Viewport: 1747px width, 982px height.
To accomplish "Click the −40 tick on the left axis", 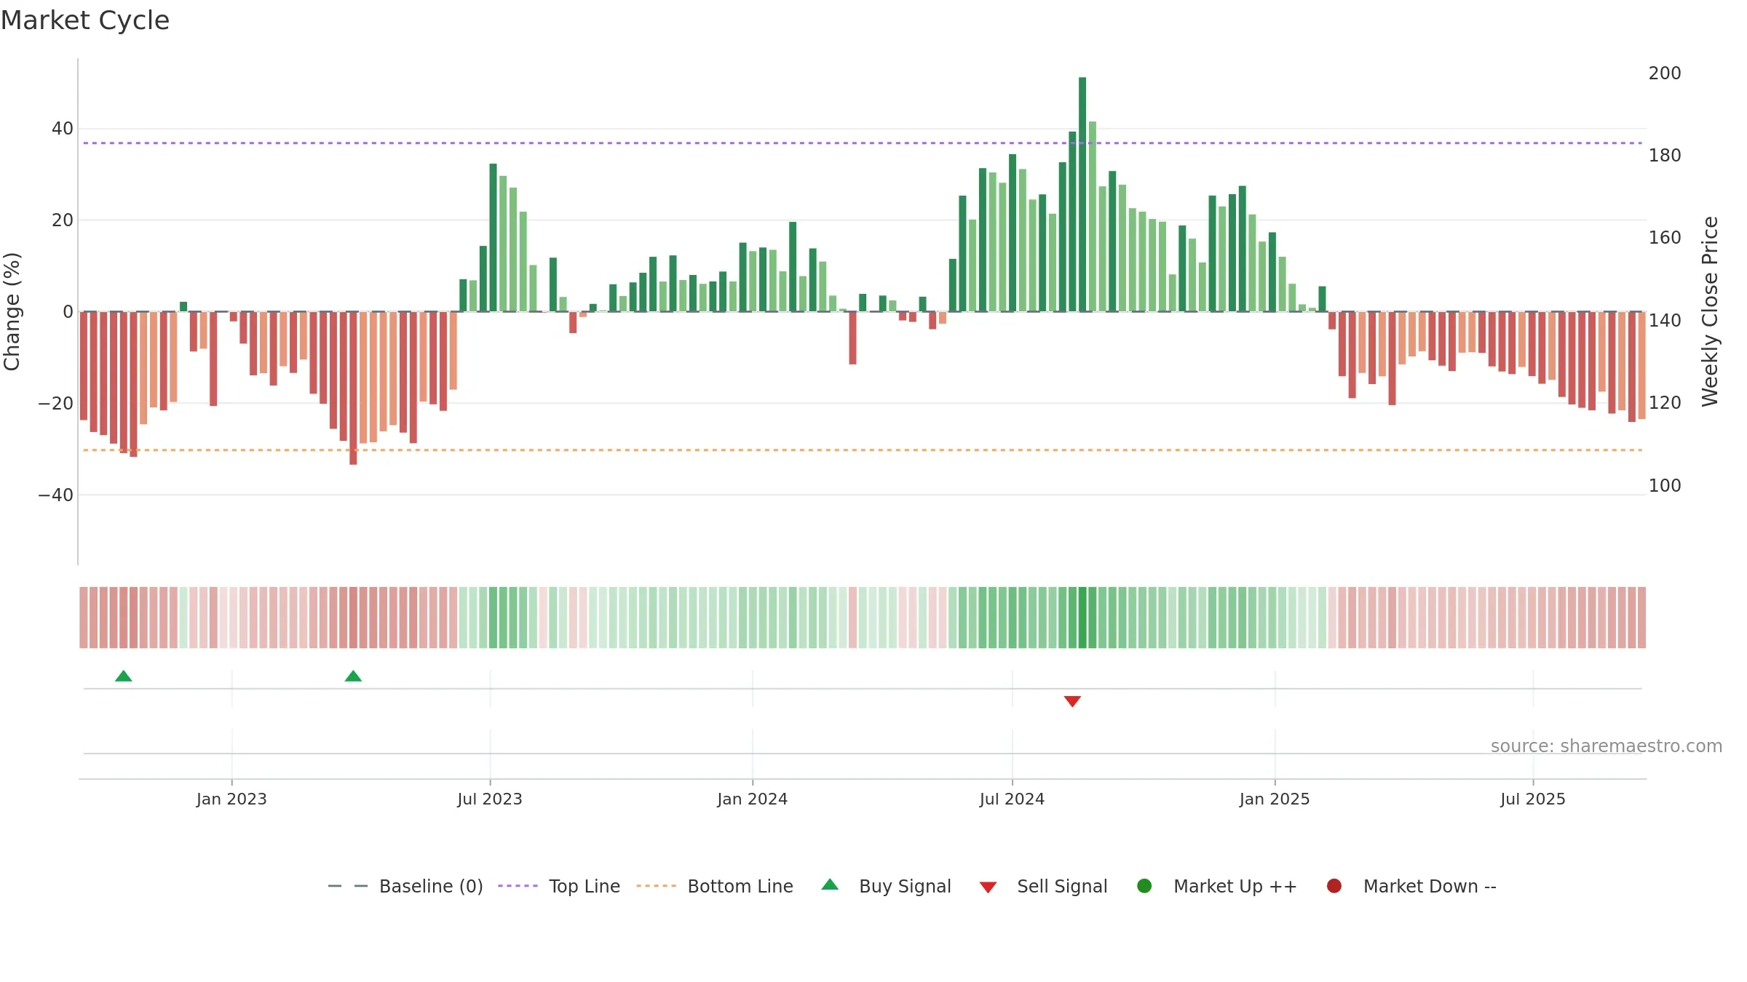I will (56, 495).
